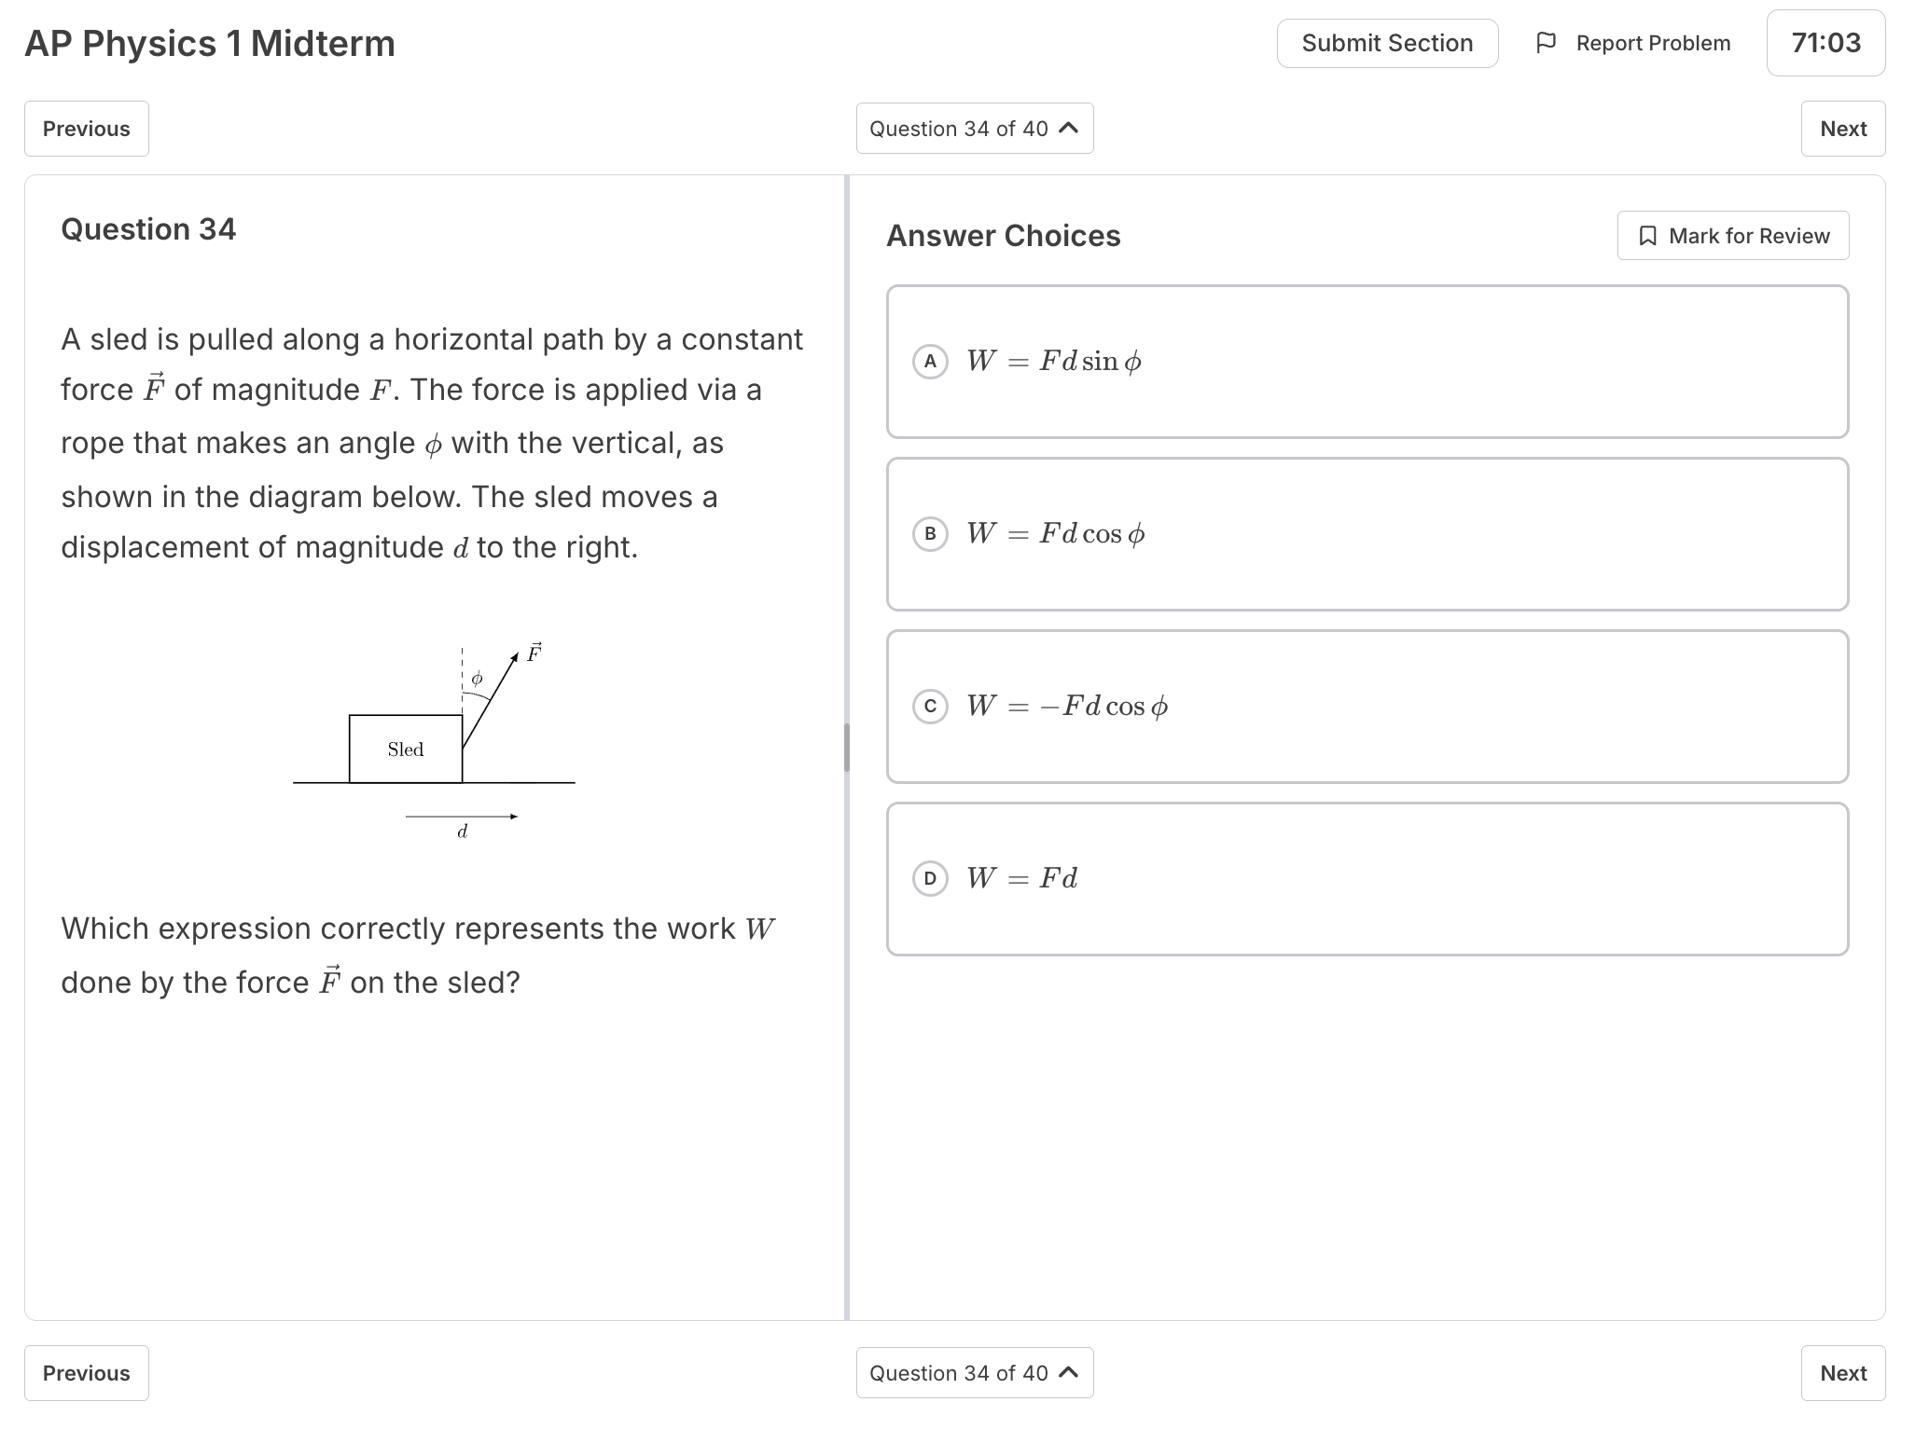1929x1430 pixels.
Task: Select answer choice C radio circle
Action: coord(930,707)
